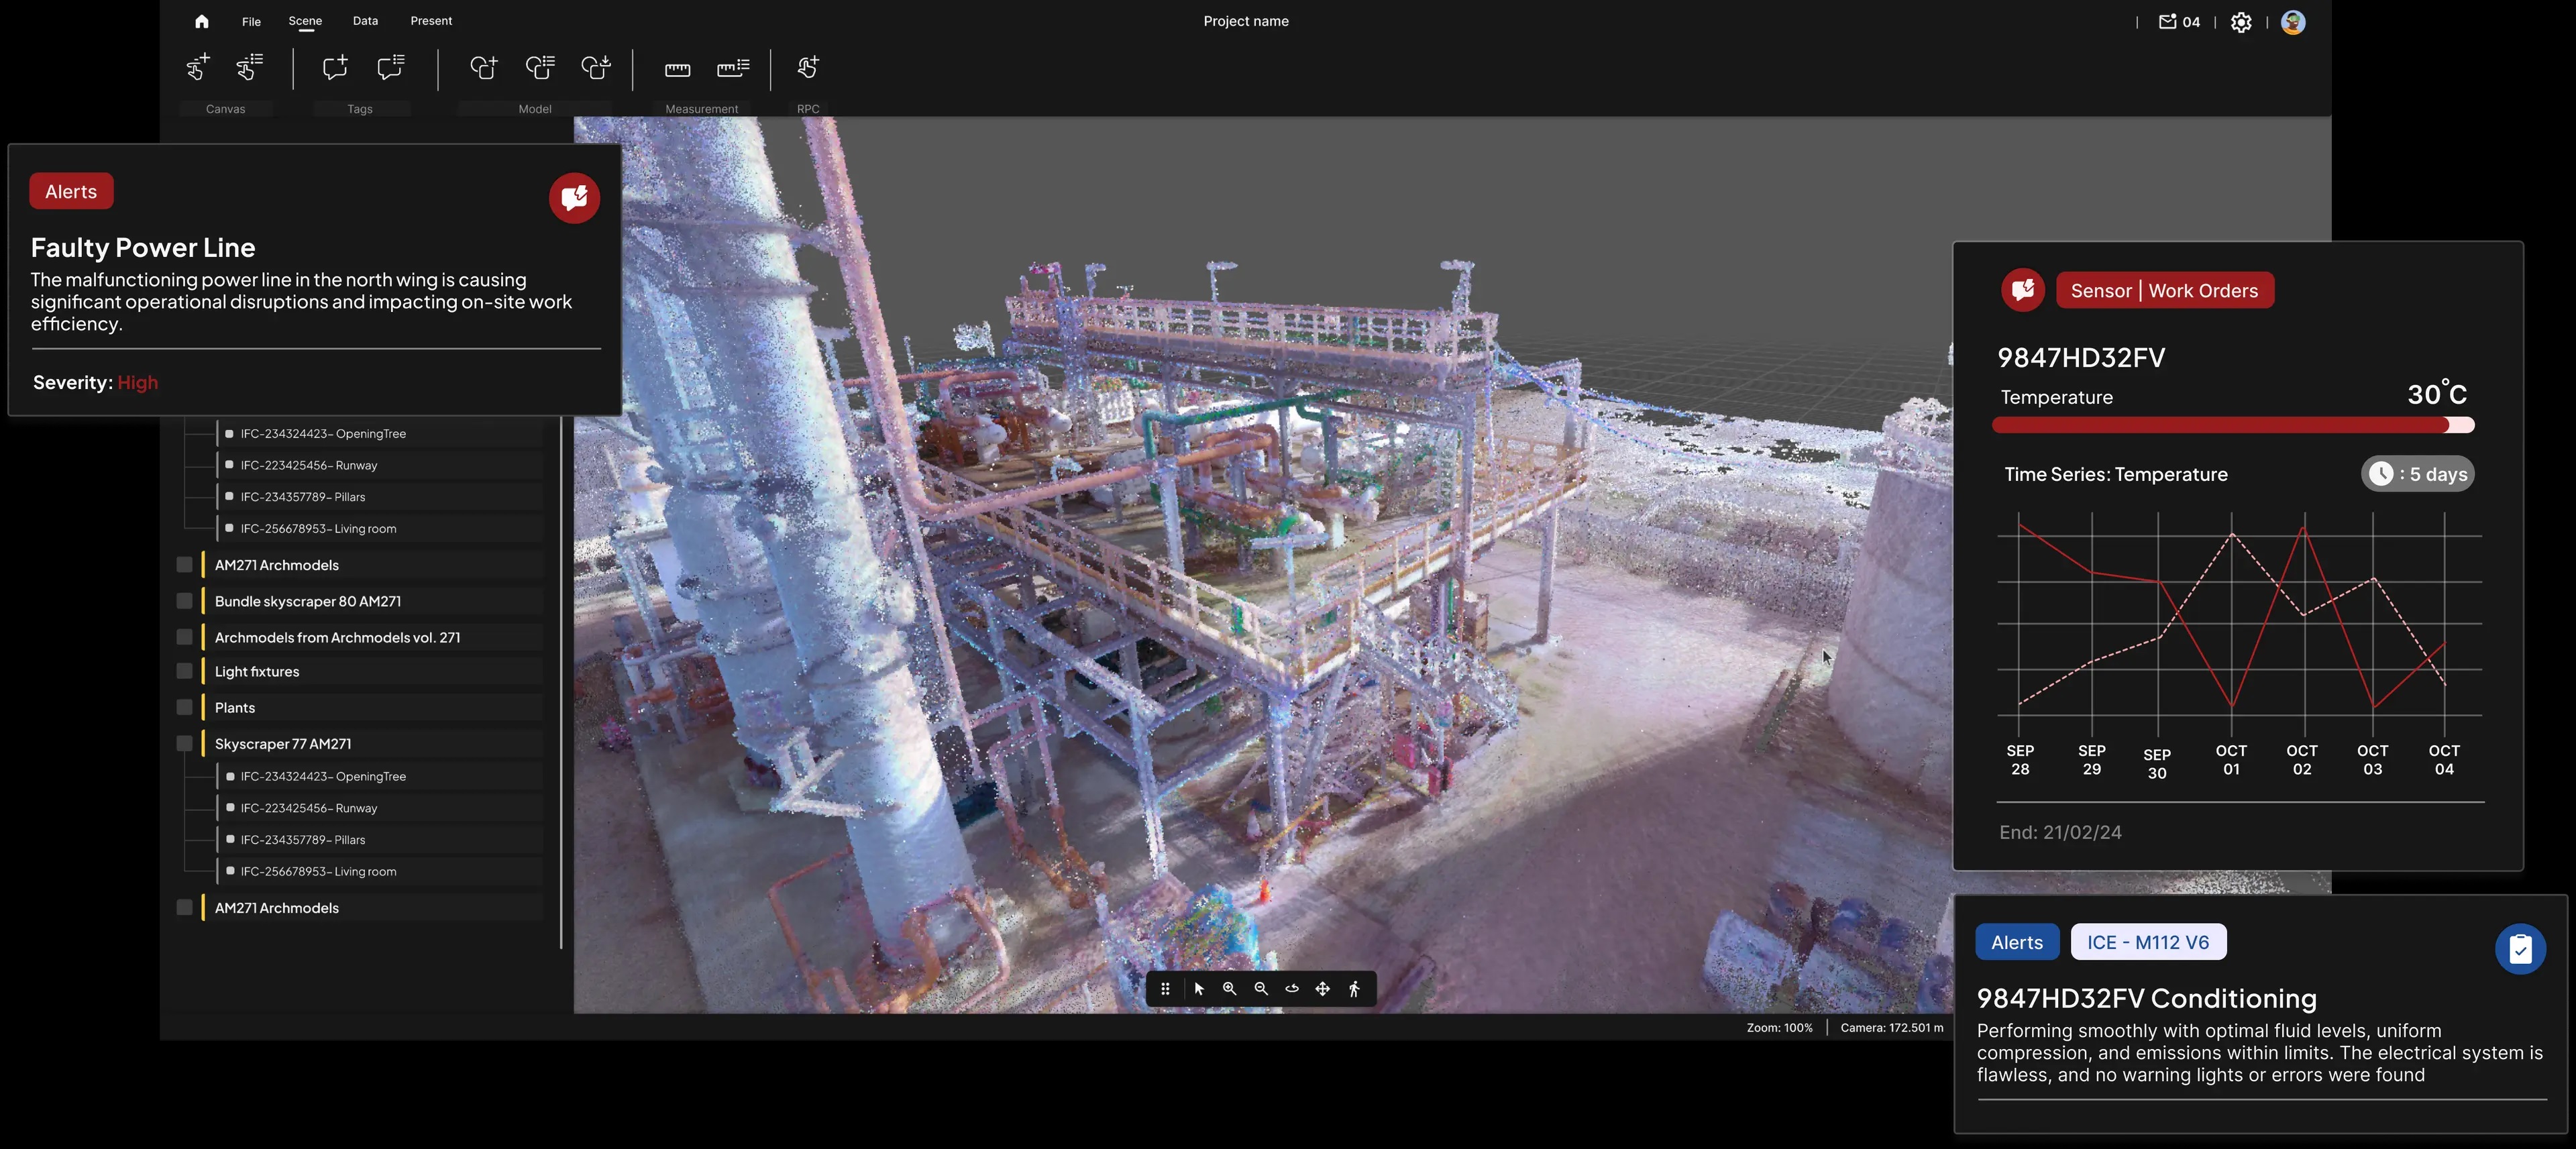This screenshot has width=2576, height=1149.
Task: Click the zoom in magnifier
Action: click(x=1229, y=989)
